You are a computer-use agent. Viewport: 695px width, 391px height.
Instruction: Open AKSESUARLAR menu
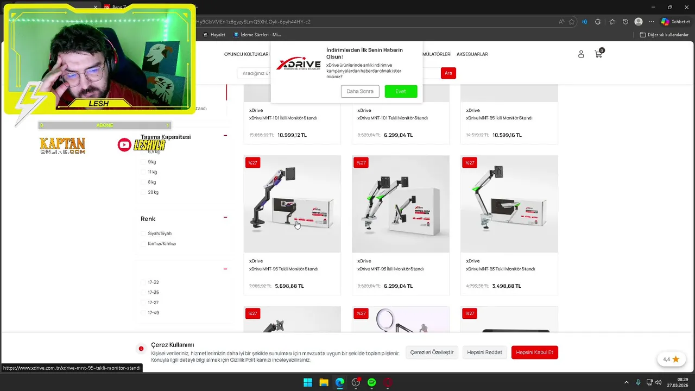point(472,54)
